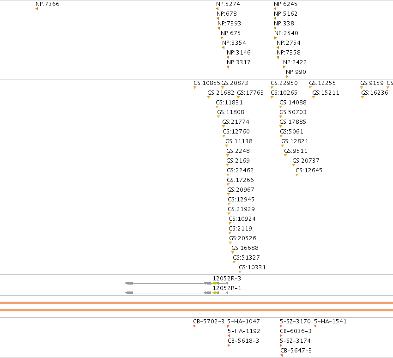Click the NP:3354 feature label
This screenshot has height=358, width=393.
pos(234,43)
